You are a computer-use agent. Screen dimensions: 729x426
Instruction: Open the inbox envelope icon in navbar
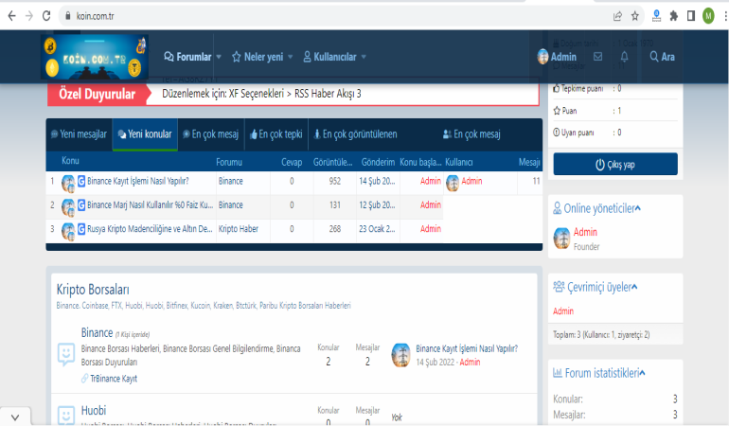597,57
